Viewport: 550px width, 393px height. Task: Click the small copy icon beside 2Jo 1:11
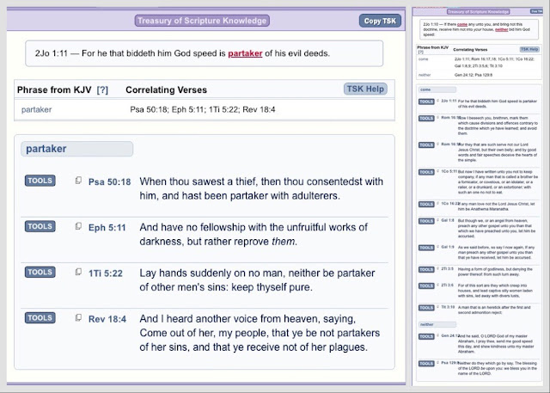tap(437, 101)
